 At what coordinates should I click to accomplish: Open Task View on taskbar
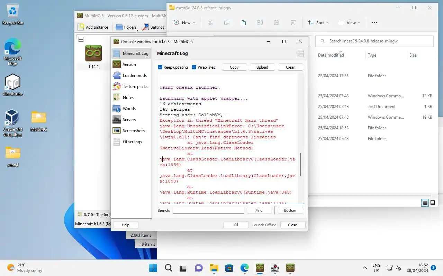click(x=183, y=268)
